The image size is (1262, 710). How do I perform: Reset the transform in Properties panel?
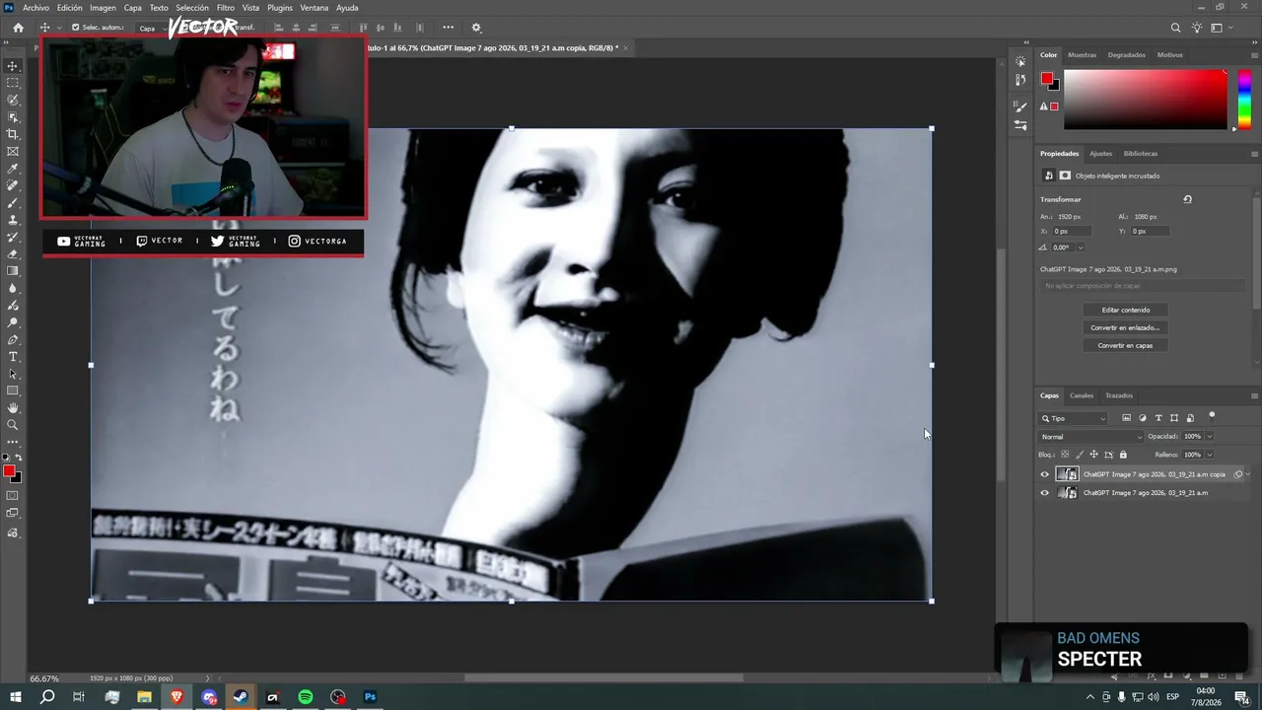1187,199
